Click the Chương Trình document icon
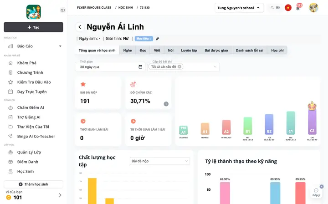The image size is (328, 204). pos(10,72)
